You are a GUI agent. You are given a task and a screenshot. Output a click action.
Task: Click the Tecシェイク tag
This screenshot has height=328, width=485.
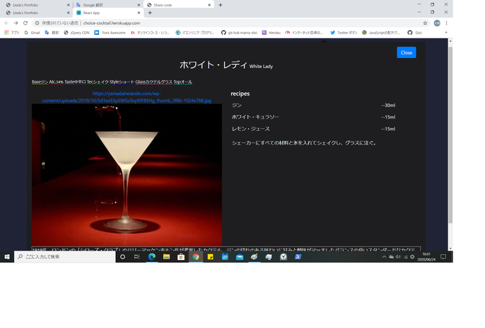point(98,82)
